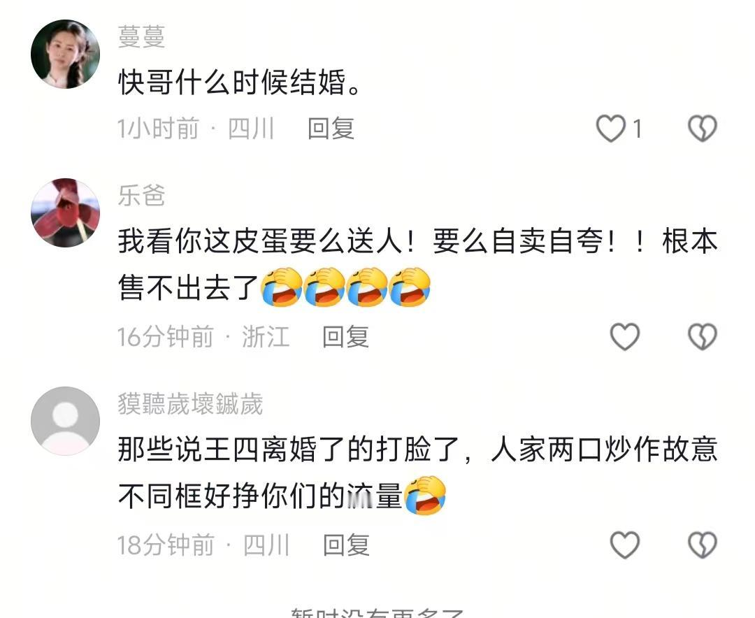Screen dimensions: 755x618
Task: Open 乐爸's red flower avatar
Action: point(66,213)
